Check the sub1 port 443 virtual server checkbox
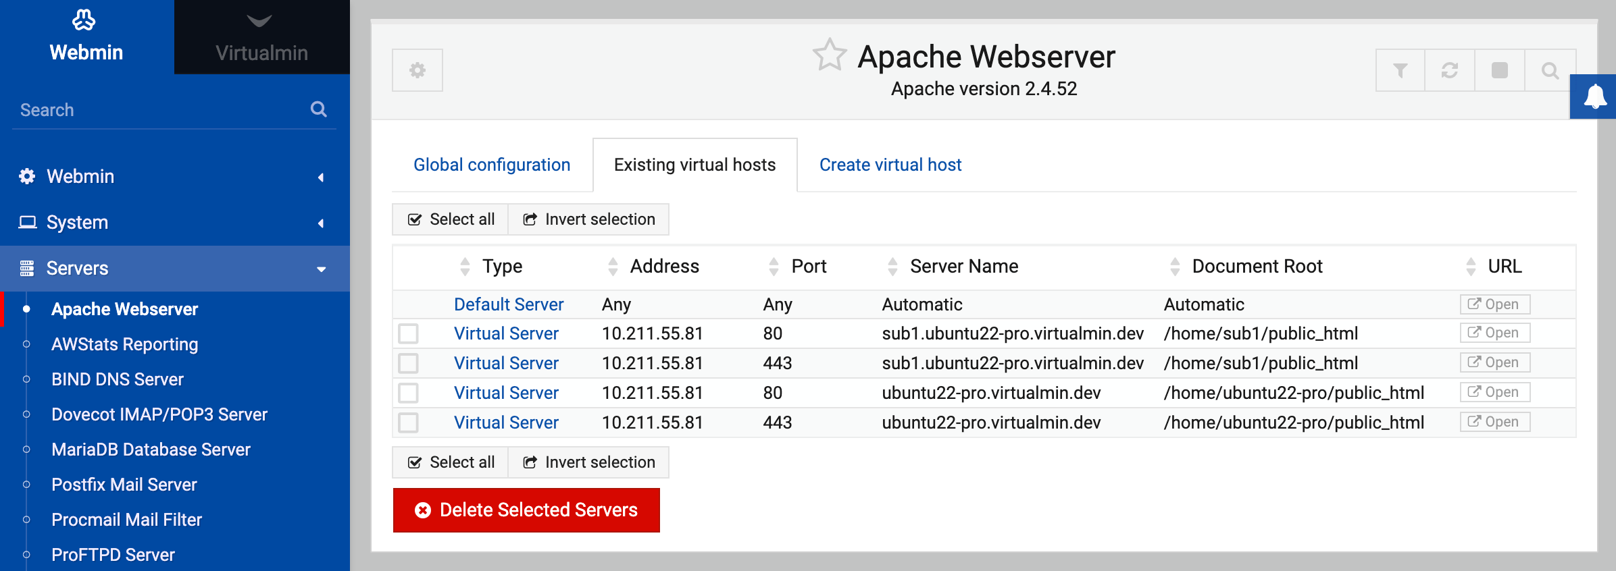Screen dimensions: 1616x571 408,363
